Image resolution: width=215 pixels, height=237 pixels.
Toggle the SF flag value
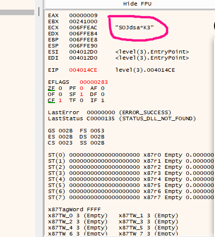pos(81,94)
